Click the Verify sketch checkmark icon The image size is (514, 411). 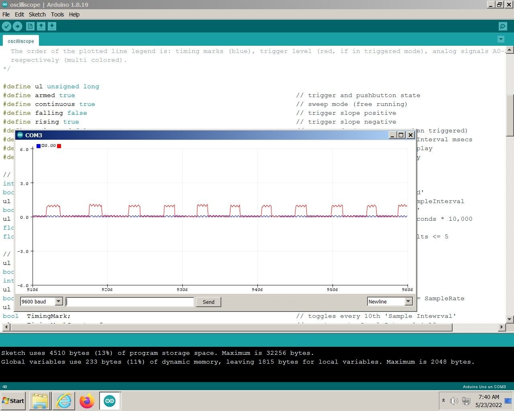coord(6,26)
